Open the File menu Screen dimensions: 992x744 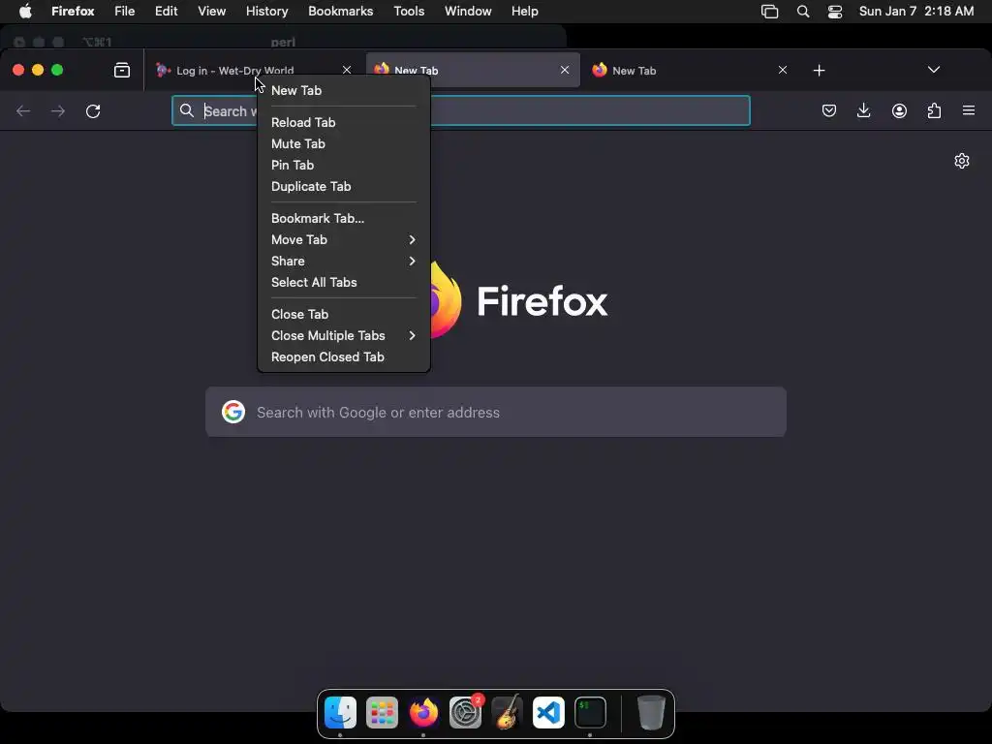[125, 12]
